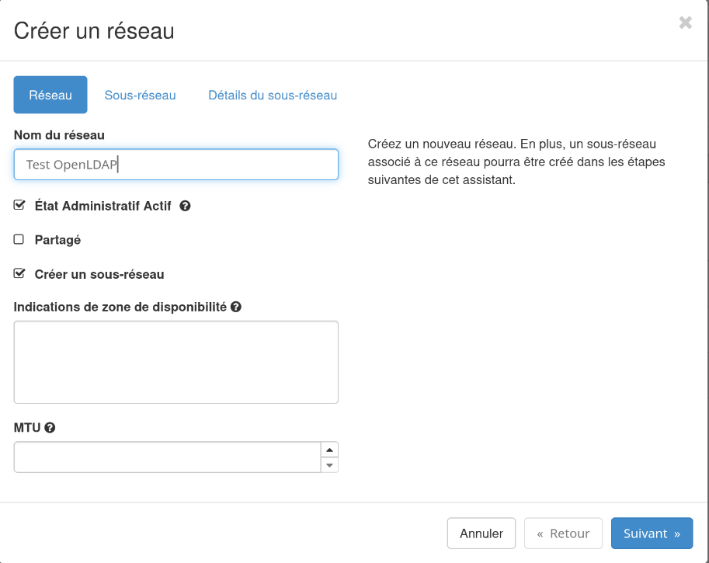Focus the Nom du réseau input
Image resolution: width=709 pixels, height=563 pixels.
point(176,165)
